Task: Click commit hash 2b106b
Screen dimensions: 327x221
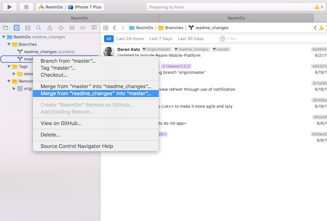Action: [x=319, y=100]
